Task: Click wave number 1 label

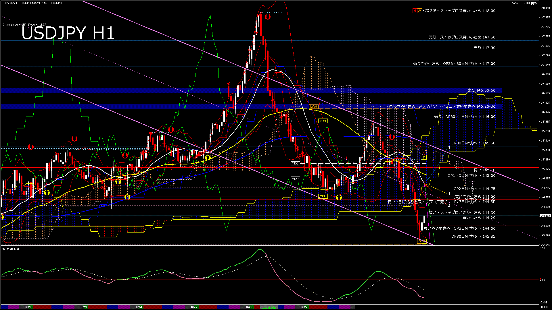Action: 449,194
